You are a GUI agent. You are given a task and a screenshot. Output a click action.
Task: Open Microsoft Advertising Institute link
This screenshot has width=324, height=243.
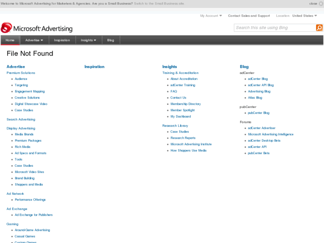191,144
